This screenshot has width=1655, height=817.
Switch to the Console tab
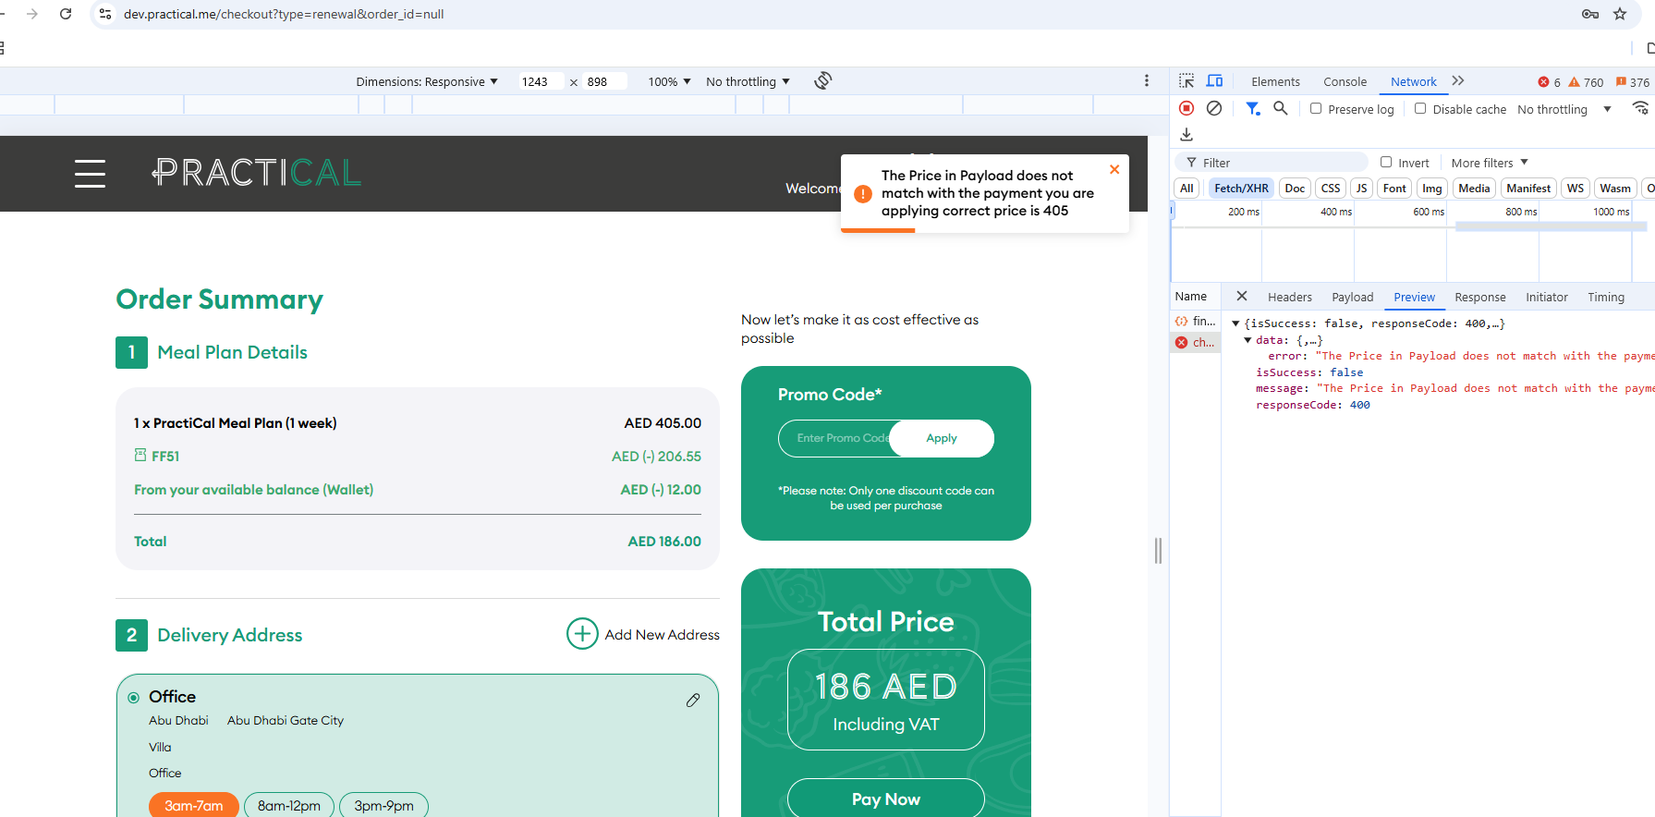(1344, 81)
